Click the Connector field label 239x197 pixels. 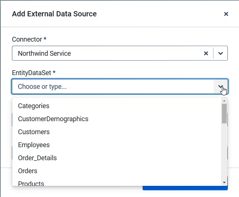27,39
